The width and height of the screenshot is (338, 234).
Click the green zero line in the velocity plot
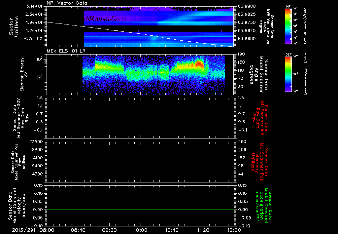[140, 210]
